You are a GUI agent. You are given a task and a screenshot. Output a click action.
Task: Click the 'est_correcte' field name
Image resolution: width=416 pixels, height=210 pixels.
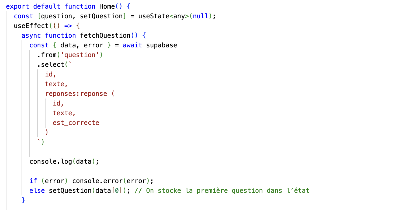(x=76, y=123)
